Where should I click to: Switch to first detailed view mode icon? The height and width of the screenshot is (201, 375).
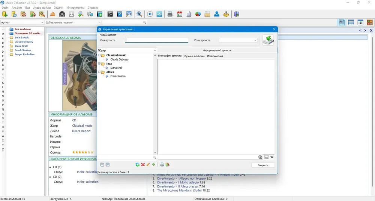[342, 22]
